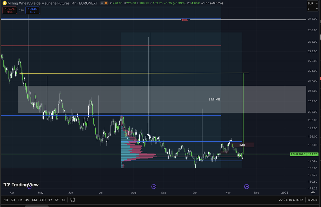321x207 pixels.
Task: Open the t unit dropdown
Action: [x=313, y=9]
